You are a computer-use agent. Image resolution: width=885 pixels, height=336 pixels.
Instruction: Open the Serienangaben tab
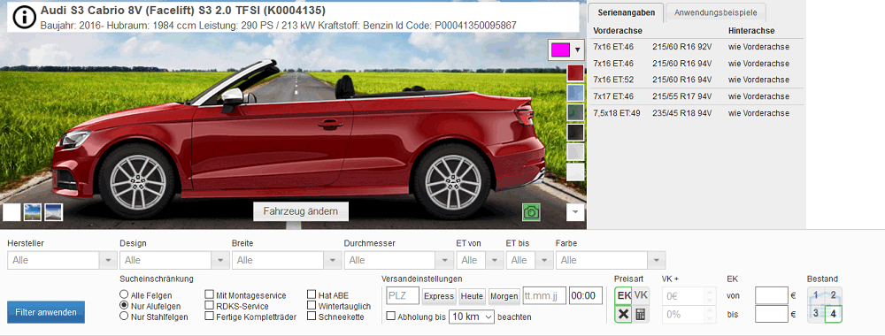click(x=626, y=12)
